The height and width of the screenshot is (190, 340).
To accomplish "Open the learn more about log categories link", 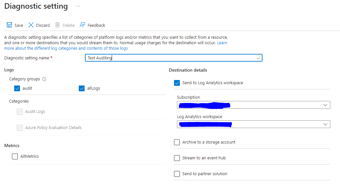I will 66,48.
